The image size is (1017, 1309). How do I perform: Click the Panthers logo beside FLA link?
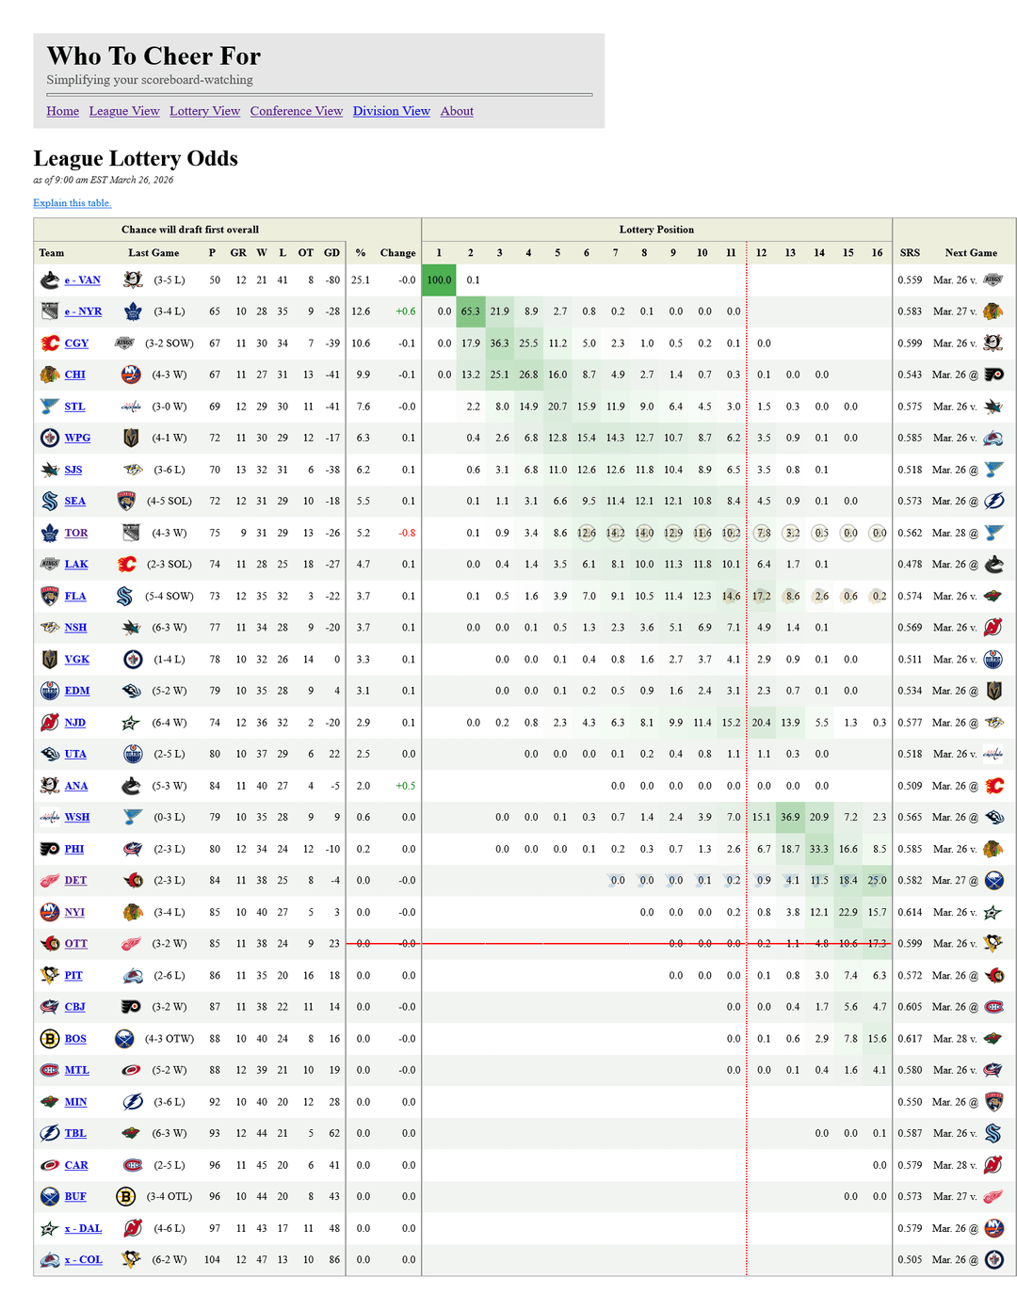coord(50,596)
